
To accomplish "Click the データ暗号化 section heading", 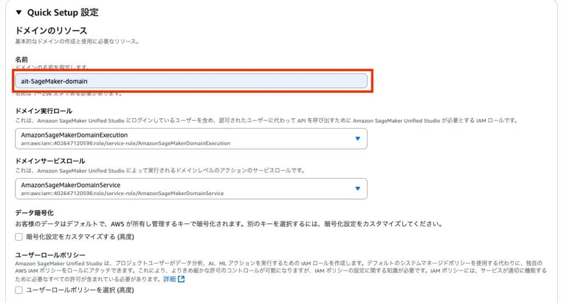I will pos(34,212).
